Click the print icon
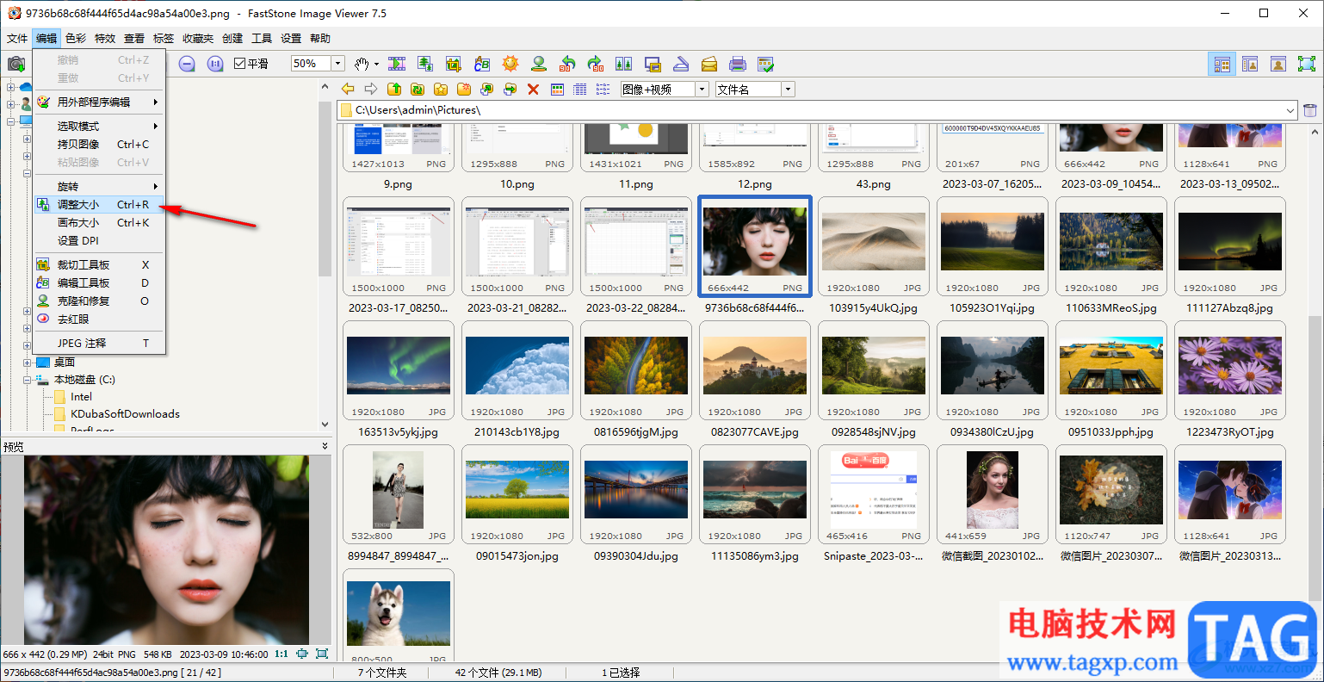 (738, 64)
